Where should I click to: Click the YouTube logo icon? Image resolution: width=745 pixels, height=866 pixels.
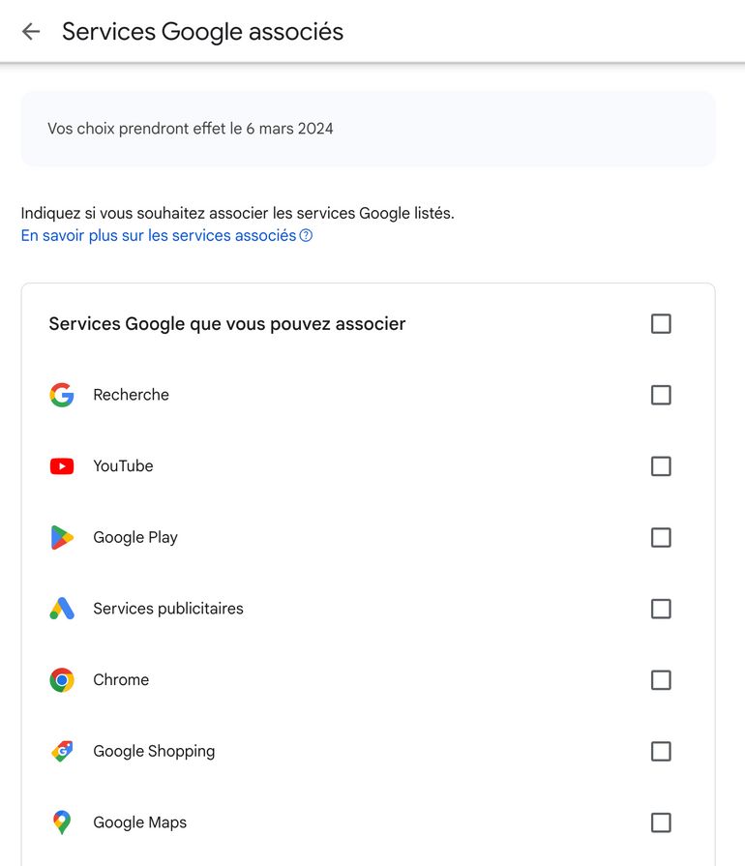coord(62,466)
